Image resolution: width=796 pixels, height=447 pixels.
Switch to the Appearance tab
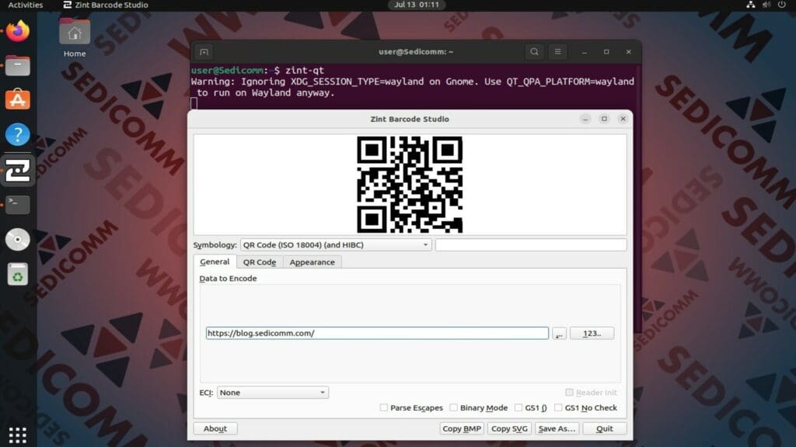coord(312,262)
